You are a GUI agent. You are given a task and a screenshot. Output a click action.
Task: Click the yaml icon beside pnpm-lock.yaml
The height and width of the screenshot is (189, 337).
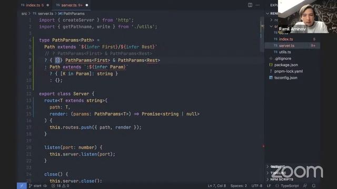[271, 71]
